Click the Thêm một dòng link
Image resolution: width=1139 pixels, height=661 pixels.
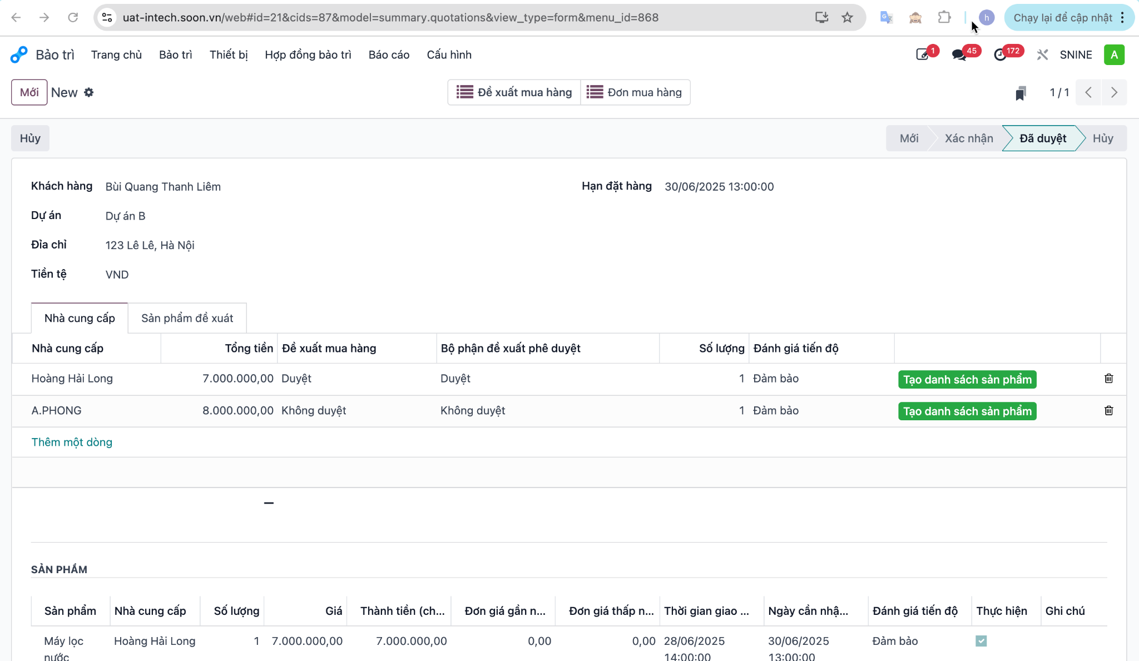tap(72, 442)
